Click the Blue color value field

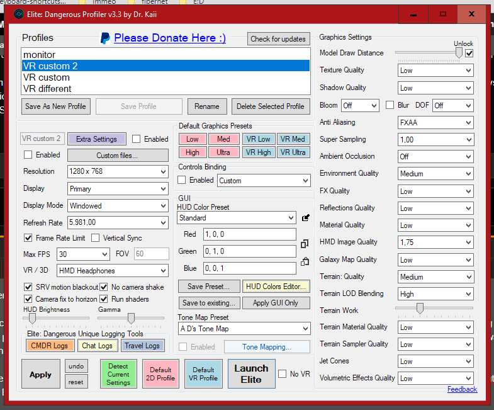tap(250, 268)
